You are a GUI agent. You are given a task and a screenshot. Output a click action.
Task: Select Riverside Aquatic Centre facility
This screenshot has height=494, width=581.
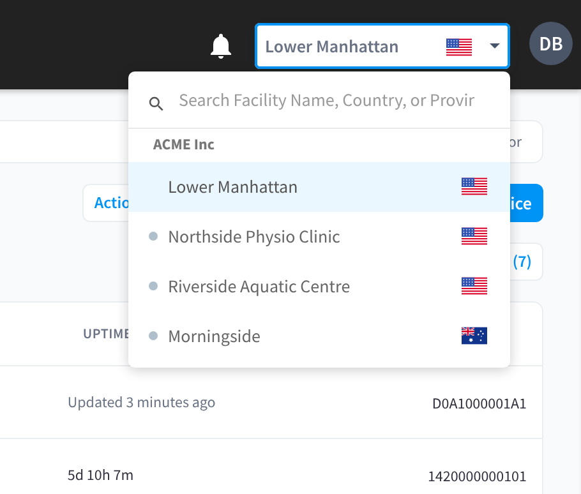(319, 287)
